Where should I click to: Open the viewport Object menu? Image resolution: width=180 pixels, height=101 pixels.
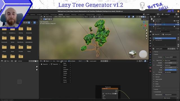point(68,17)
